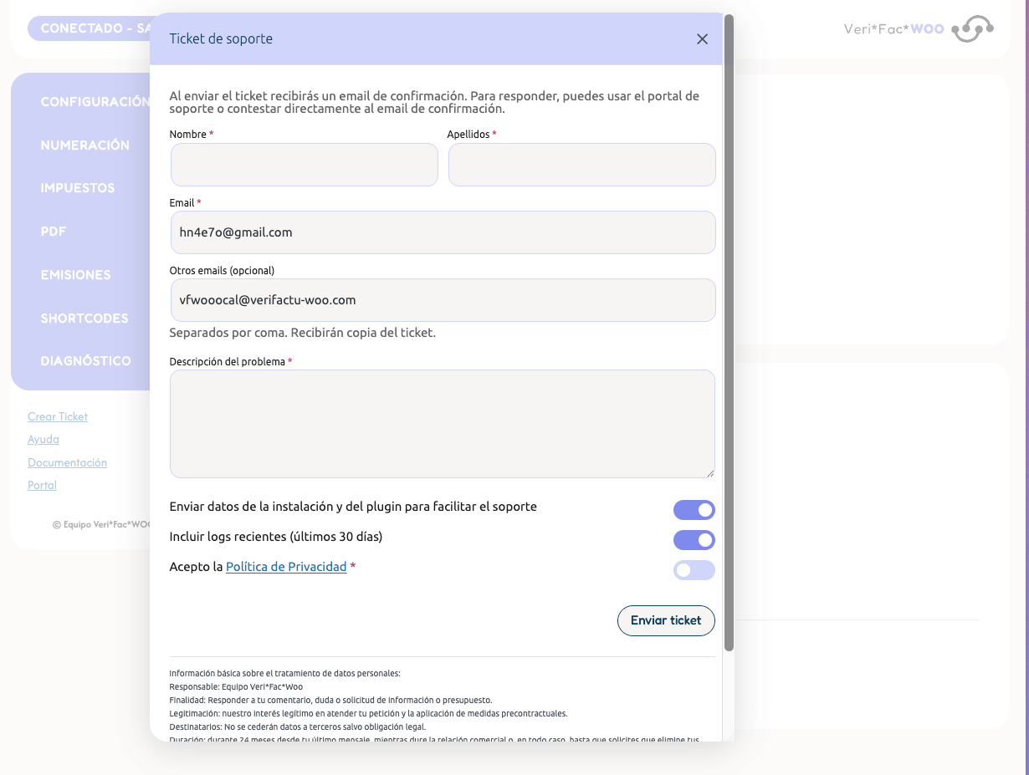The height and width of the screenshot is (775, 1029).
Task: Focus the Nombre input field
Action: click(305, 165)
